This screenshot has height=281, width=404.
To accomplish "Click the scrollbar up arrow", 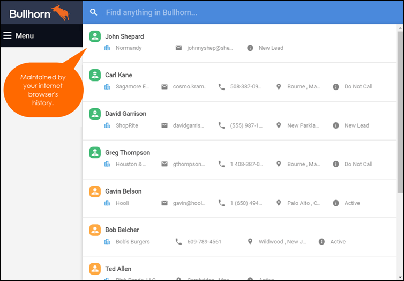I will coord(400,28).
